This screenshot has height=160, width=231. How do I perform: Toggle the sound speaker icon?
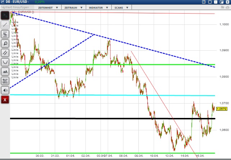pos(5,90)
